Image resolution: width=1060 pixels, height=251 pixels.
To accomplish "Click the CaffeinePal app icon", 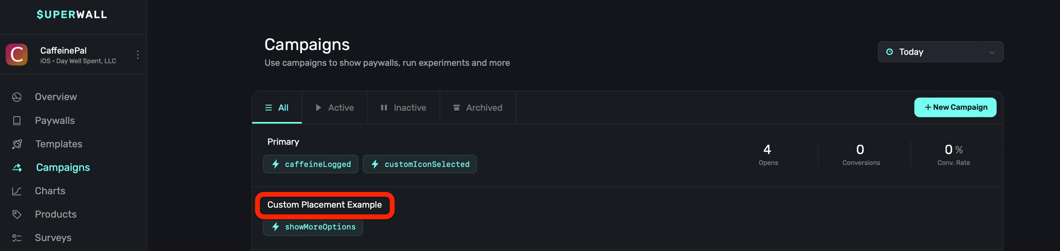I will tap(17, 55).
